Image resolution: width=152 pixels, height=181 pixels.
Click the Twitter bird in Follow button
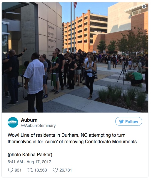point(121,122)
